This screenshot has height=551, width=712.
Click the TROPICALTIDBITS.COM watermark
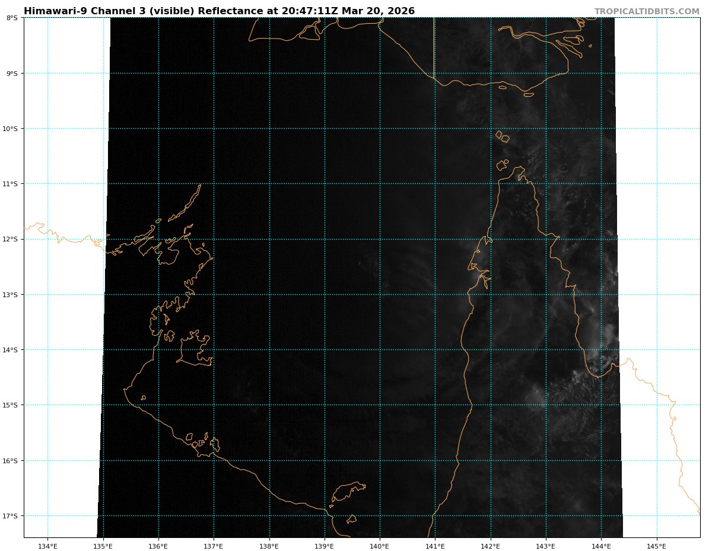pos(647,11)
